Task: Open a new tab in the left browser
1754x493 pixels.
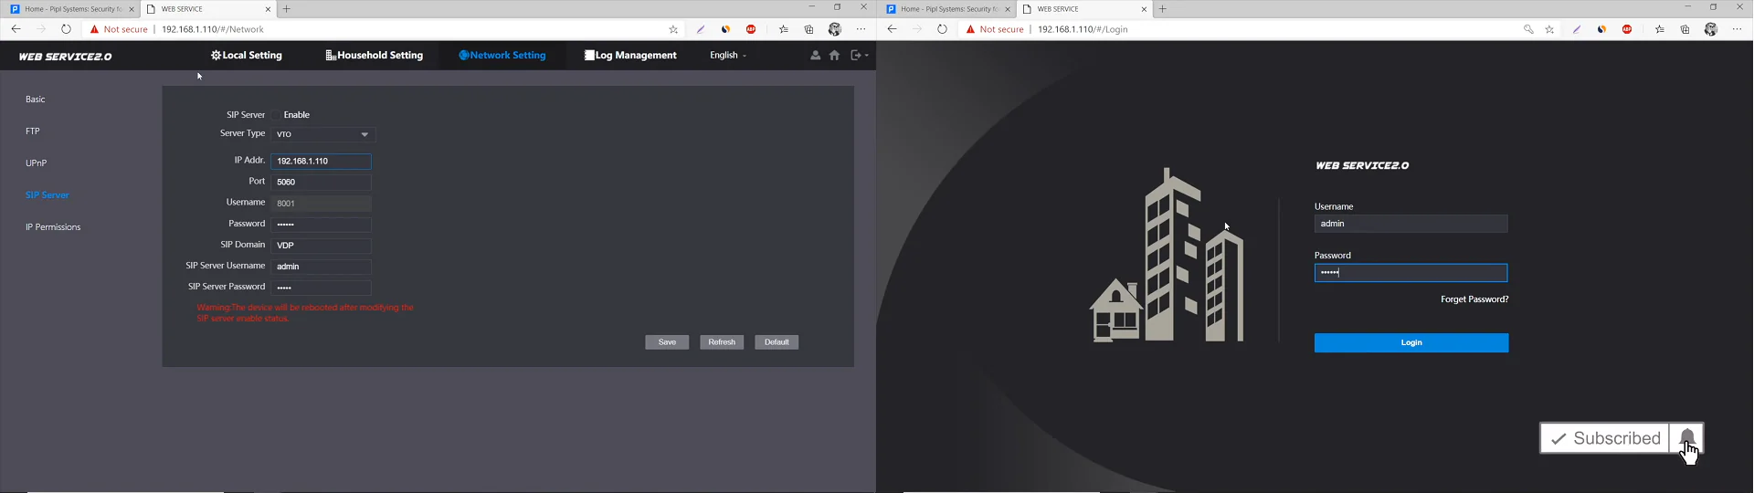Action: (287, 9)
